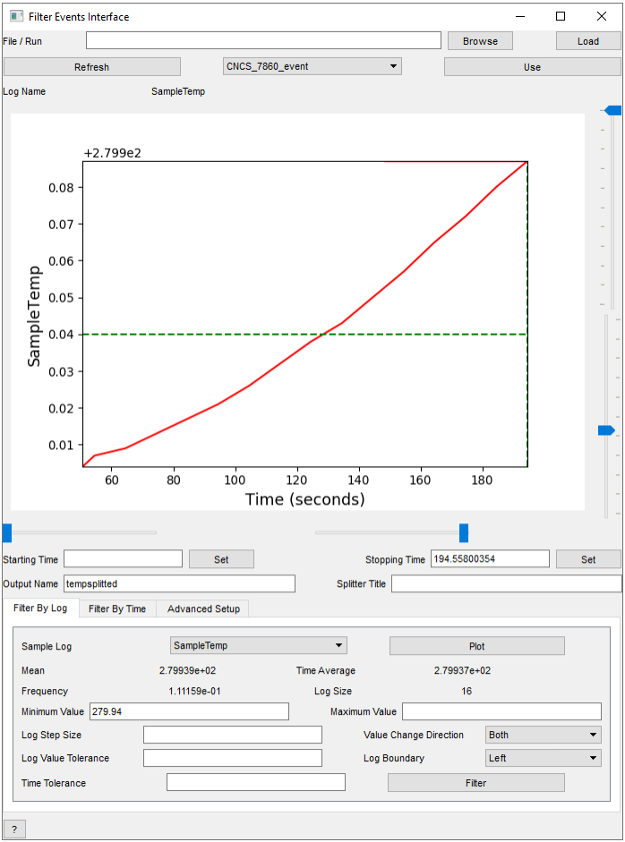The height and width of the screenshot is (842, 625).
Task: Click the Frequency value 1.11159e-01
Action: [x=194, y=691]
